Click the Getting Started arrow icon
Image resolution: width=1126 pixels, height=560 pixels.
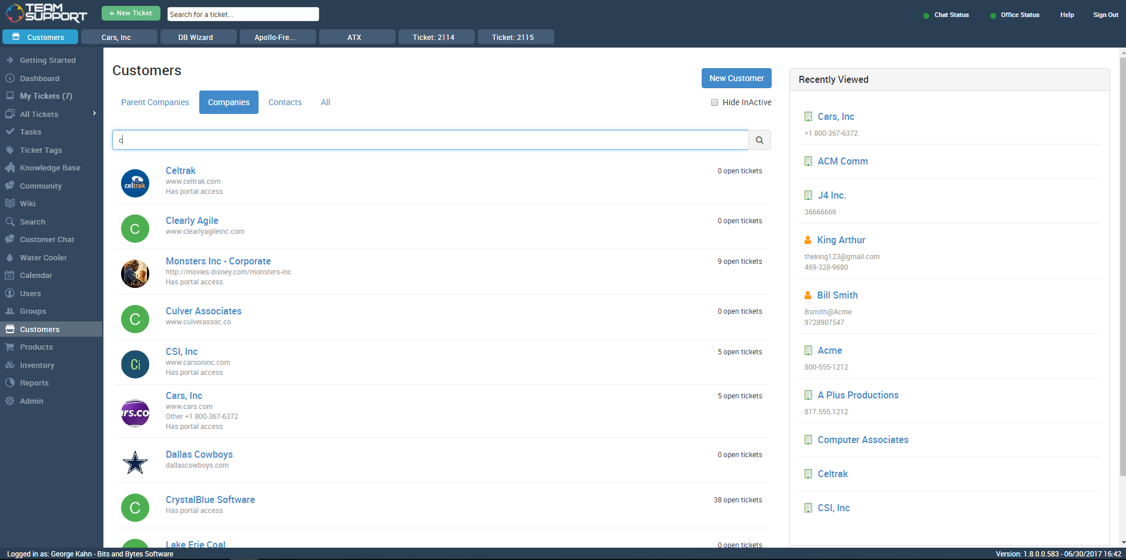10,60
